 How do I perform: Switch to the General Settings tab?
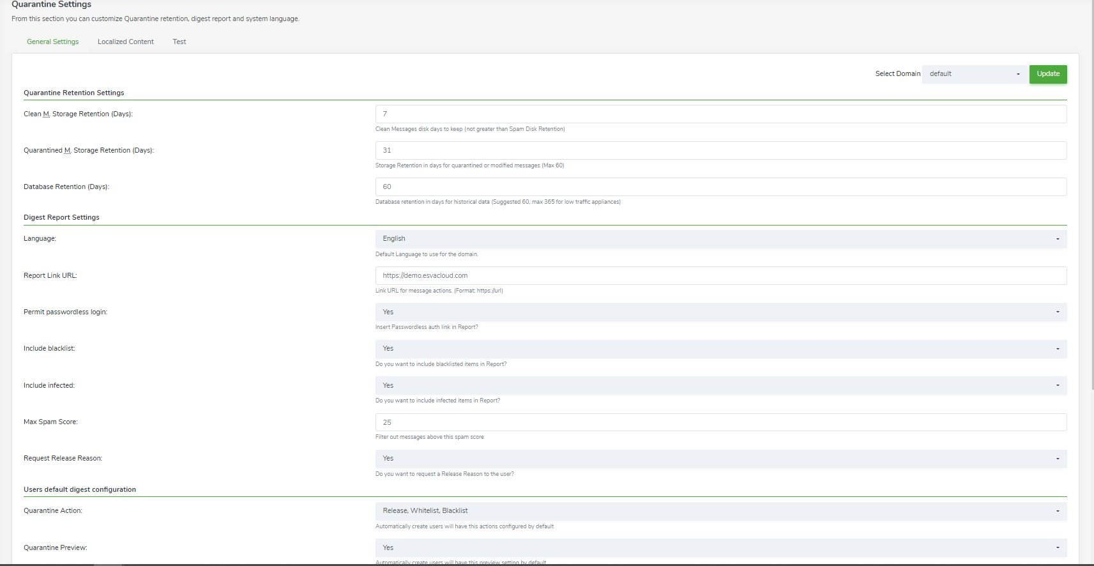53,42
